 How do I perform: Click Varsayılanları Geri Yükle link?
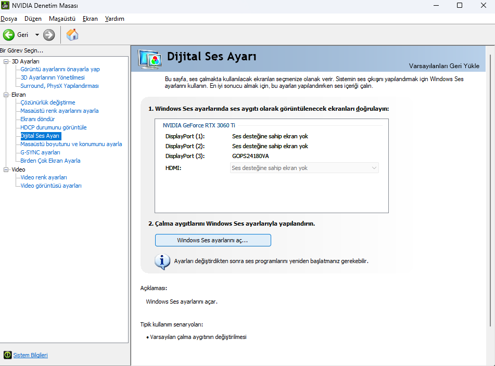(444, 66)
